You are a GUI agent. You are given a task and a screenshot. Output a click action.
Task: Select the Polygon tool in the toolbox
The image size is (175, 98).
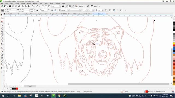[x=2, y=41]
